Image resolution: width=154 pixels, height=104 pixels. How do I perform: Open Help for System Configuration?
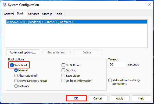(141, 98)
